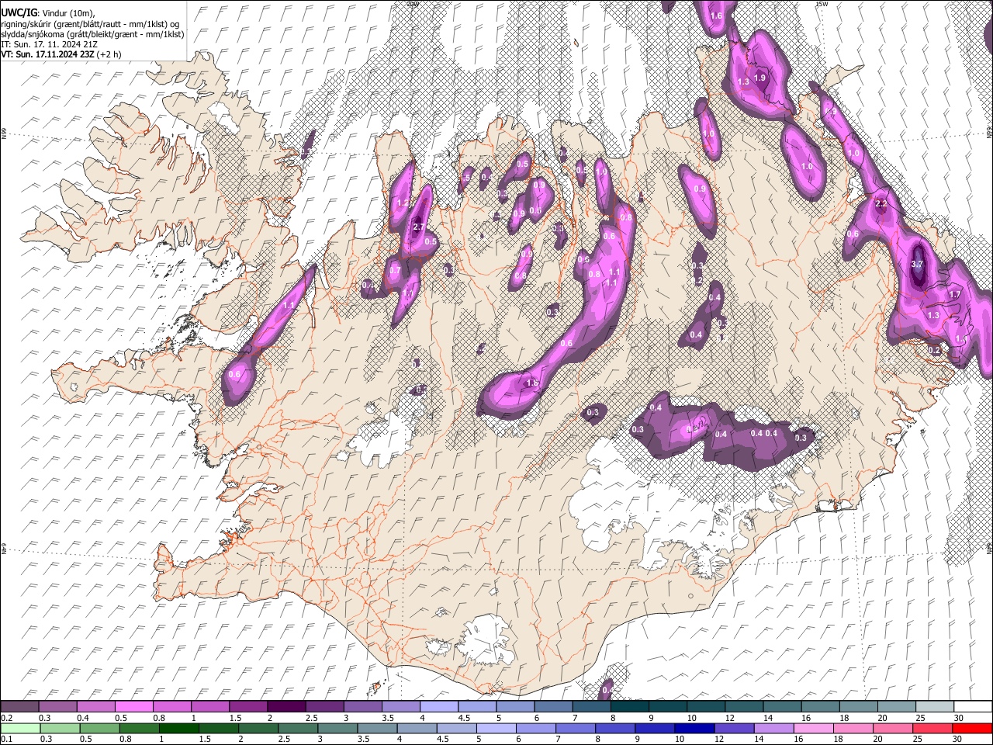Click the 'rigning/skúrir' legend description line
The height and width of the screenshot is (745, 993).
91,24
